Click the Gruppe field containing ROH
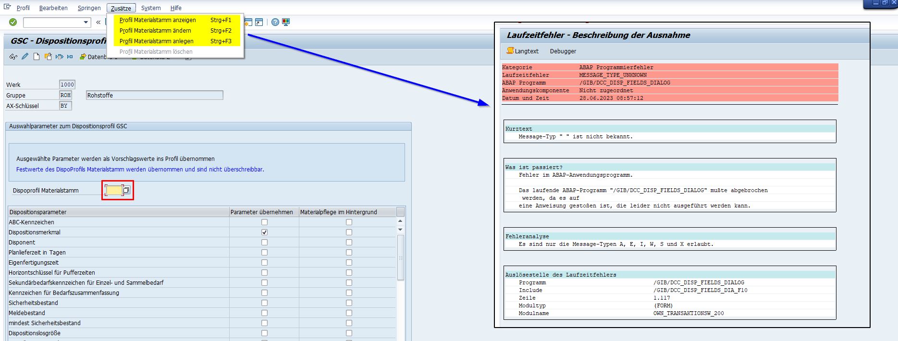Image resolution: width=898 pixels, height=341 pixels. click(65, 95)
